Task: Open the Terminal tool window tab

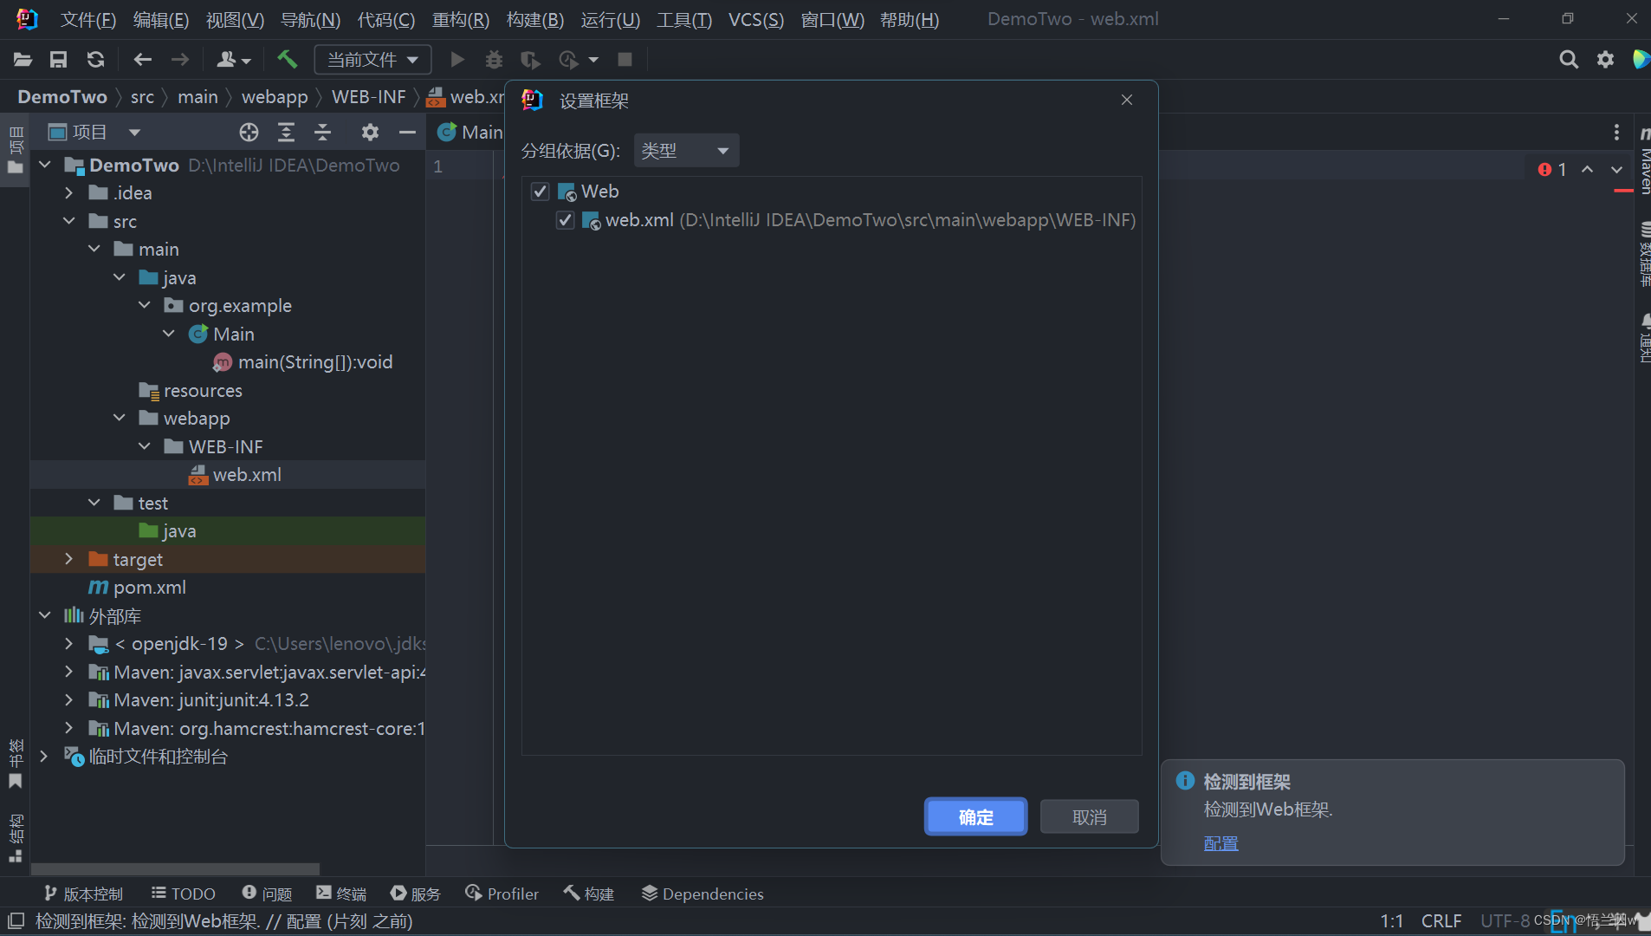Action: pyautogui.click(x=341, y=894)
